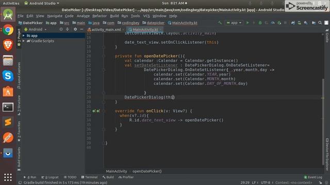This screenshot has width=330, height=185.
Task: Open the Code menu
Action: pos(69,16)
